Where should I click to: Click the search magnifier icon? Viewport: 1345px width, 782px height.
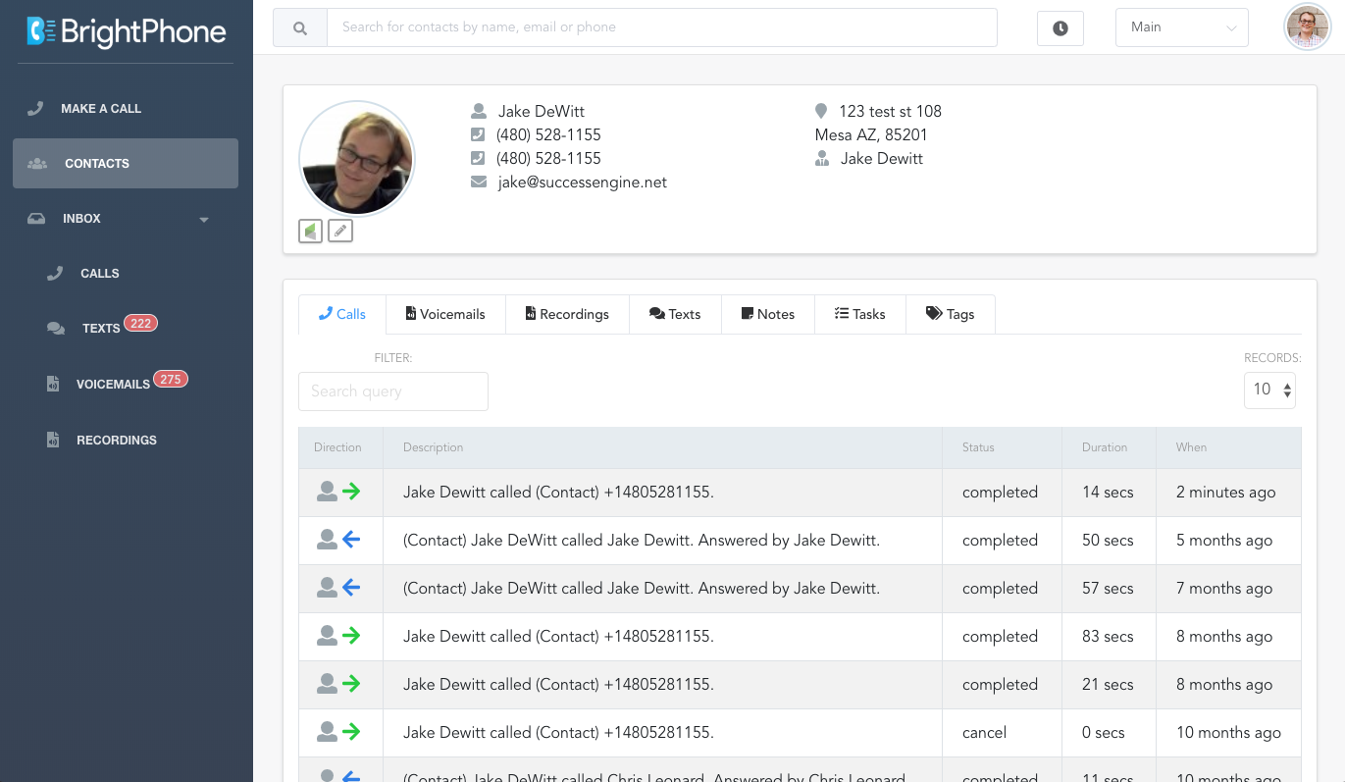point(299,27)
